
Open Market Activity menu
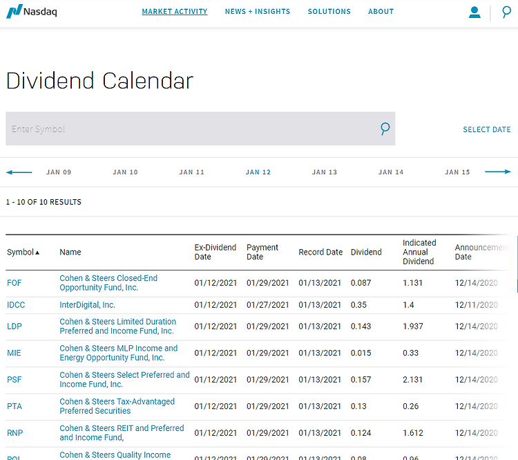click(x=175, y=11)
